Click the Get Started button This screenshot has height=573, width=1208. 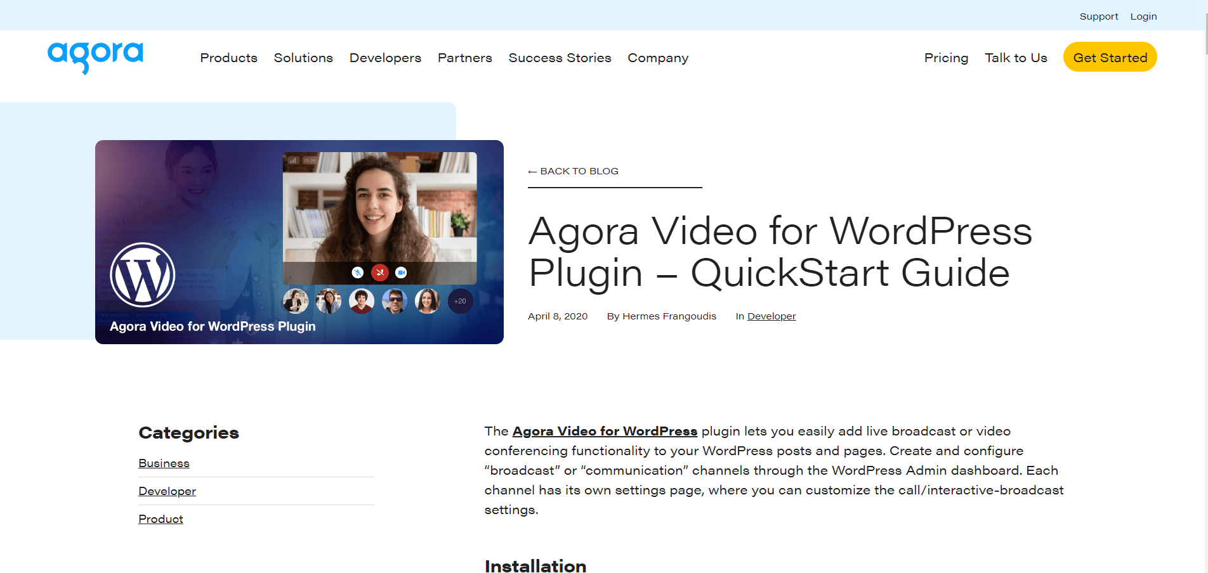1110,57
